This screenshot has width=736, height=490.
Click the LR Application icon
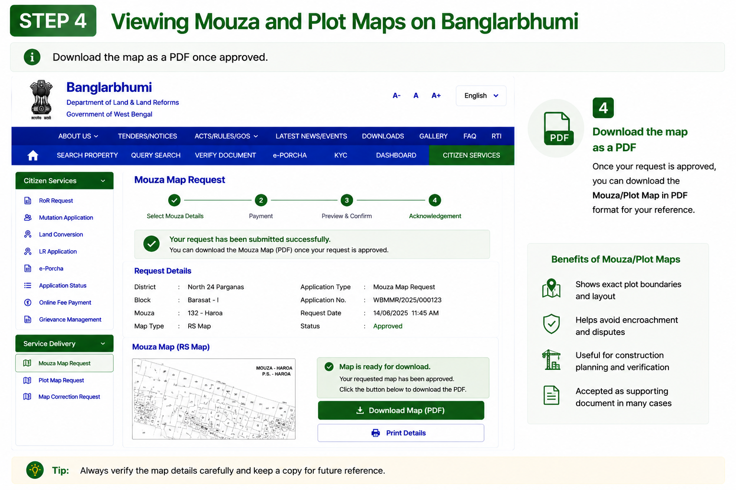(28, 251)
